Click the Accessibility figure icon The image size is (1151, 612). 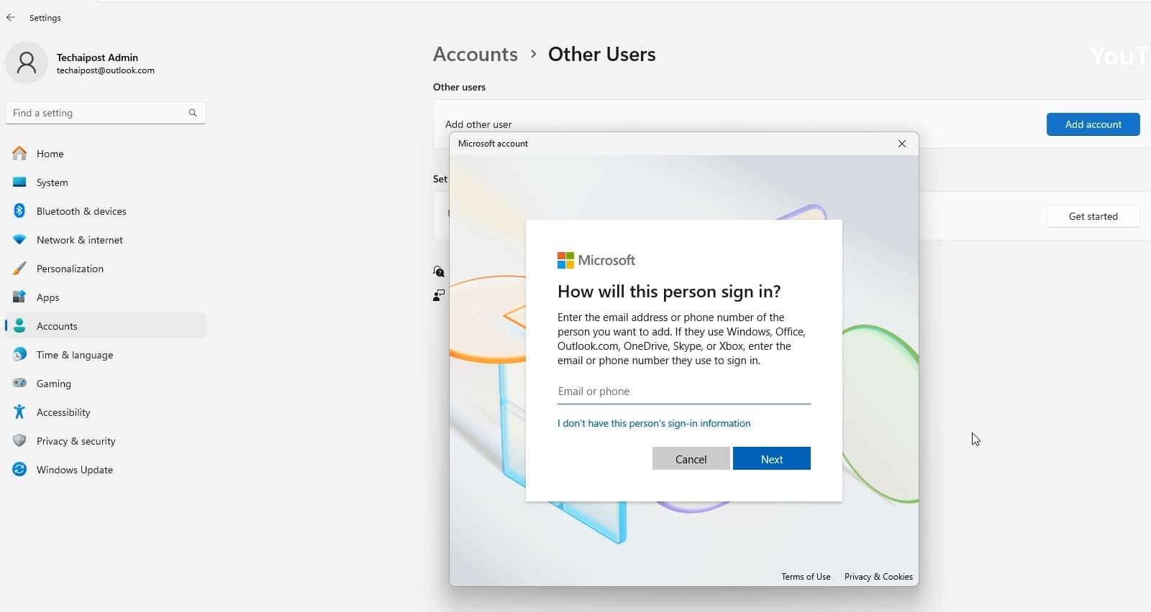19,412
